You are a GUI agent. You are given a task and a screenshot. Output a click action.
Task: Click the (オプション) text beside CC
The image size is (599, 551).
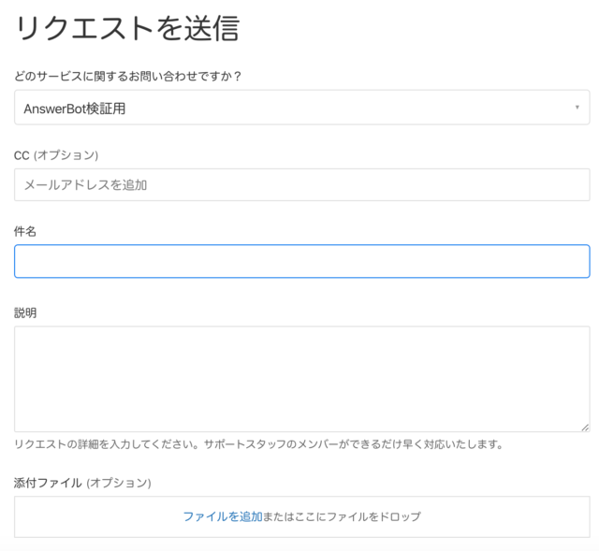[66, 155]
